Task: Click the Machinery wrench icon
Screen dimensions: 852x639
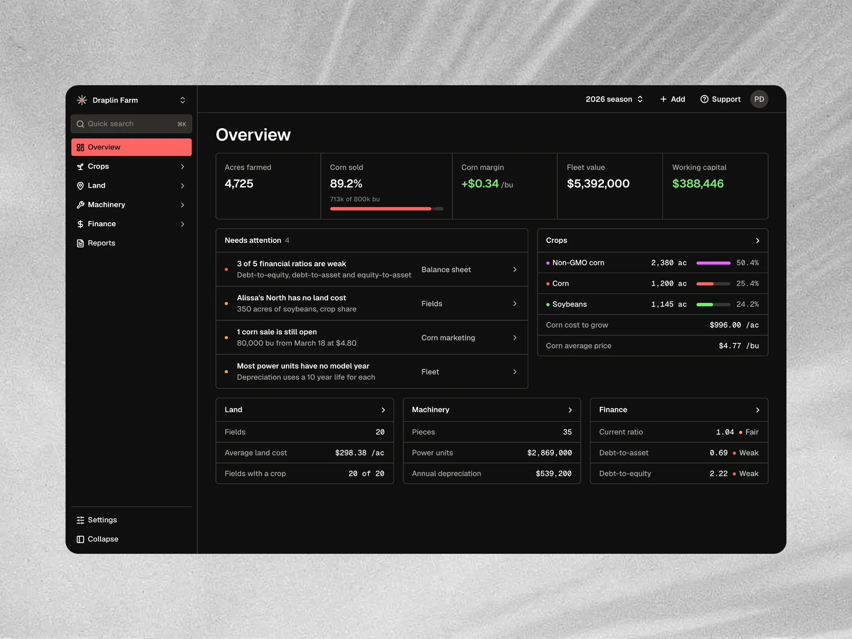Action: (80, 205)
